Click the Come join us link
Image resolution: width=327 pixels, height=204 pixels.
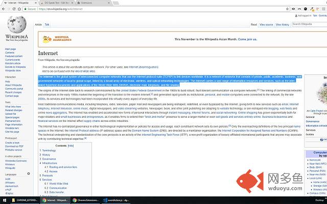click(x=247, y=39)
